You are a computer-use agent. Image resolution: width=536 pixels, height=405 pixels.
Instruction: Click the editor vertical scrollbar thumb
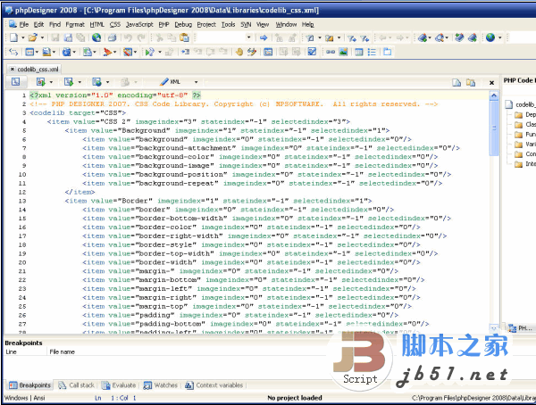pyautogui.click(x=494, y=128)
